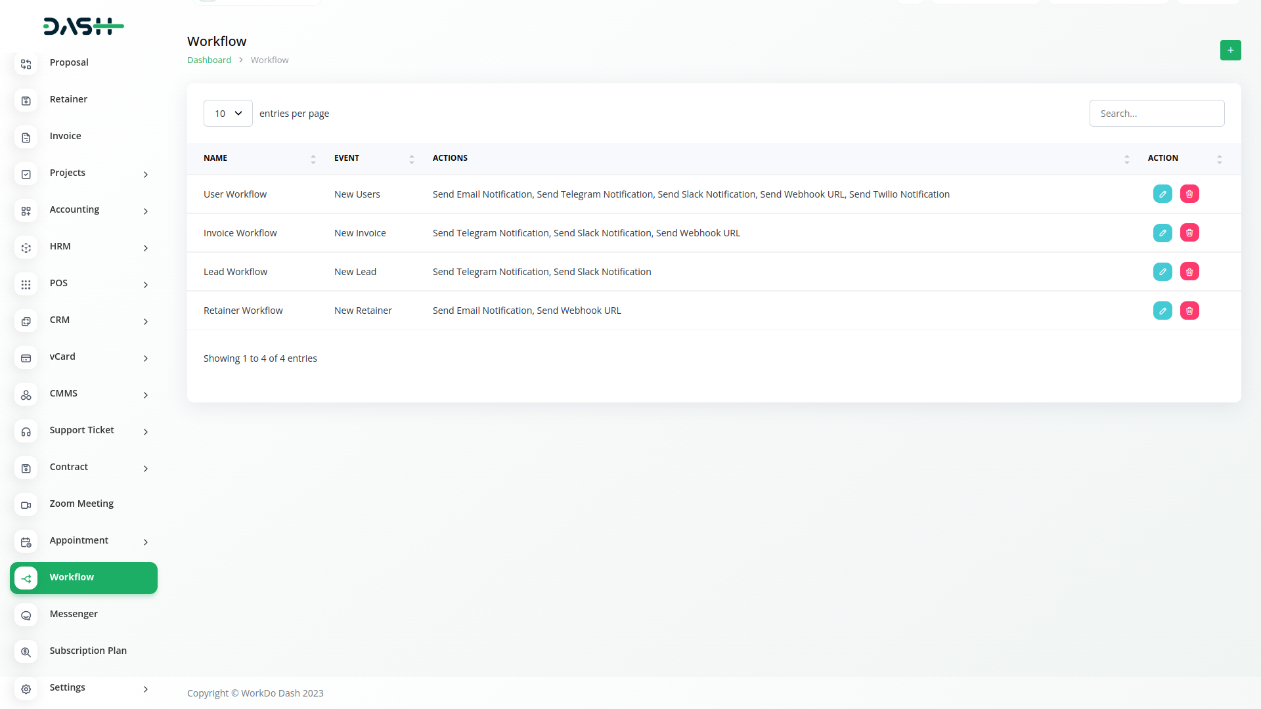Select the Workflow sidebar item

click(x=83, y=578)
